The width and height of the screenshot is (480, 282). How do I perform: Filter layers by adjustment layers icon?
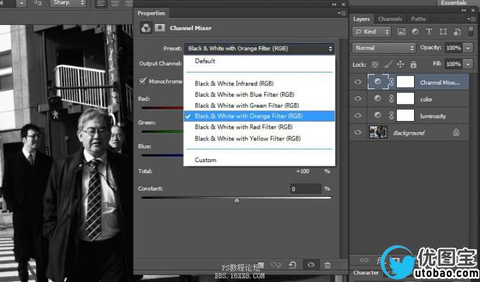tap(415, 31)
